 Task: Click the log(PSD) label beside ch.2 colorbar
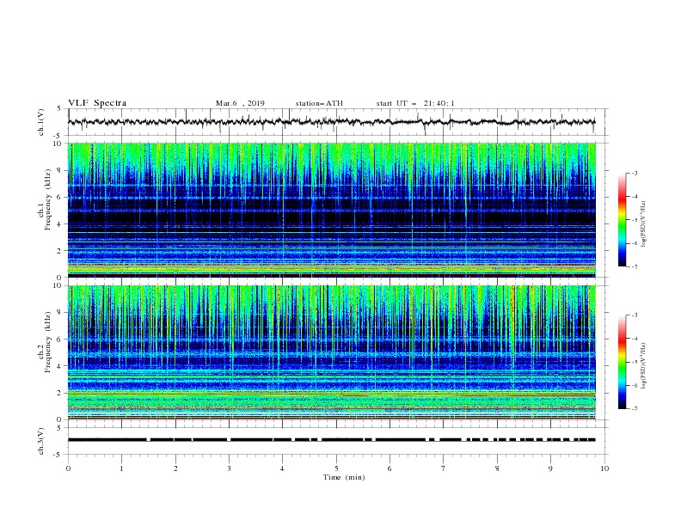click(x=643, y=366)
